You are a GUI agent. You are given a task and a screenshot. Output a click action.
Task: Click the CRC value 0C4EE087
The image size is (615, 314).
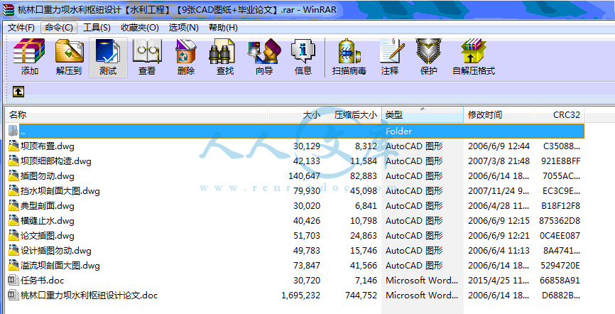pyautogui.click(x=560, y=236)
